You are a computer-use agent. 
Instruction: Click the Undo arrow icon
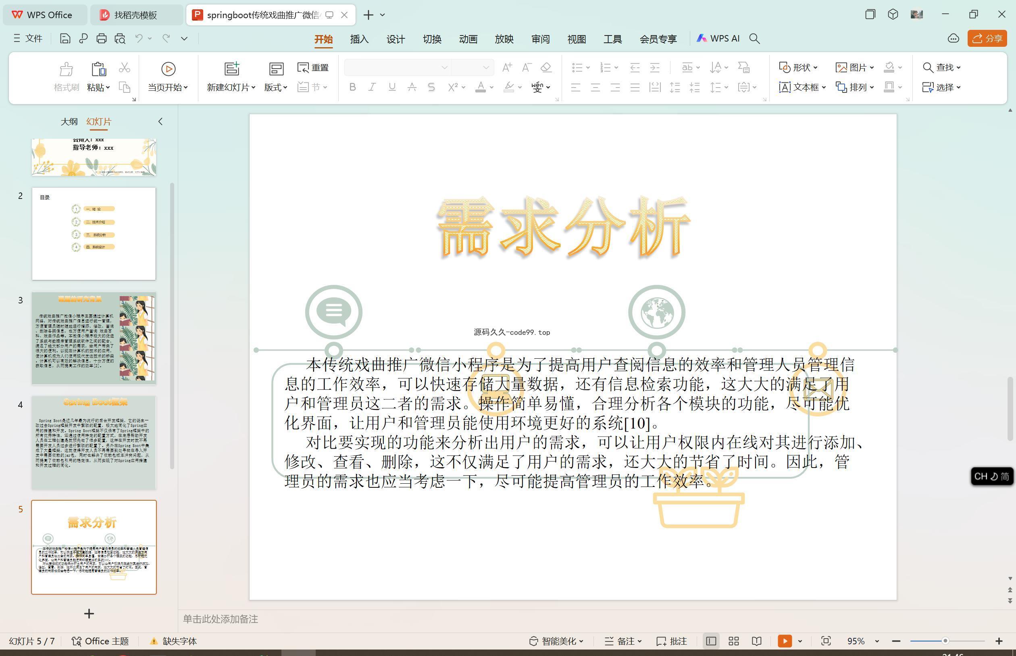tap(139, 39)
